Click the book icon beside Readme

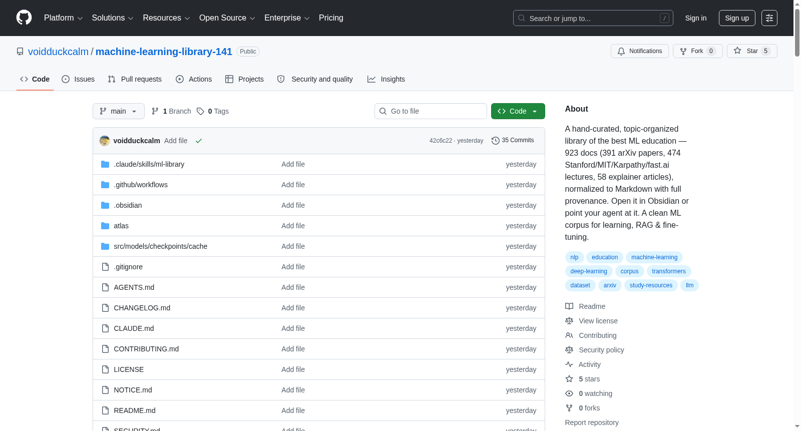tap(569, 306)
